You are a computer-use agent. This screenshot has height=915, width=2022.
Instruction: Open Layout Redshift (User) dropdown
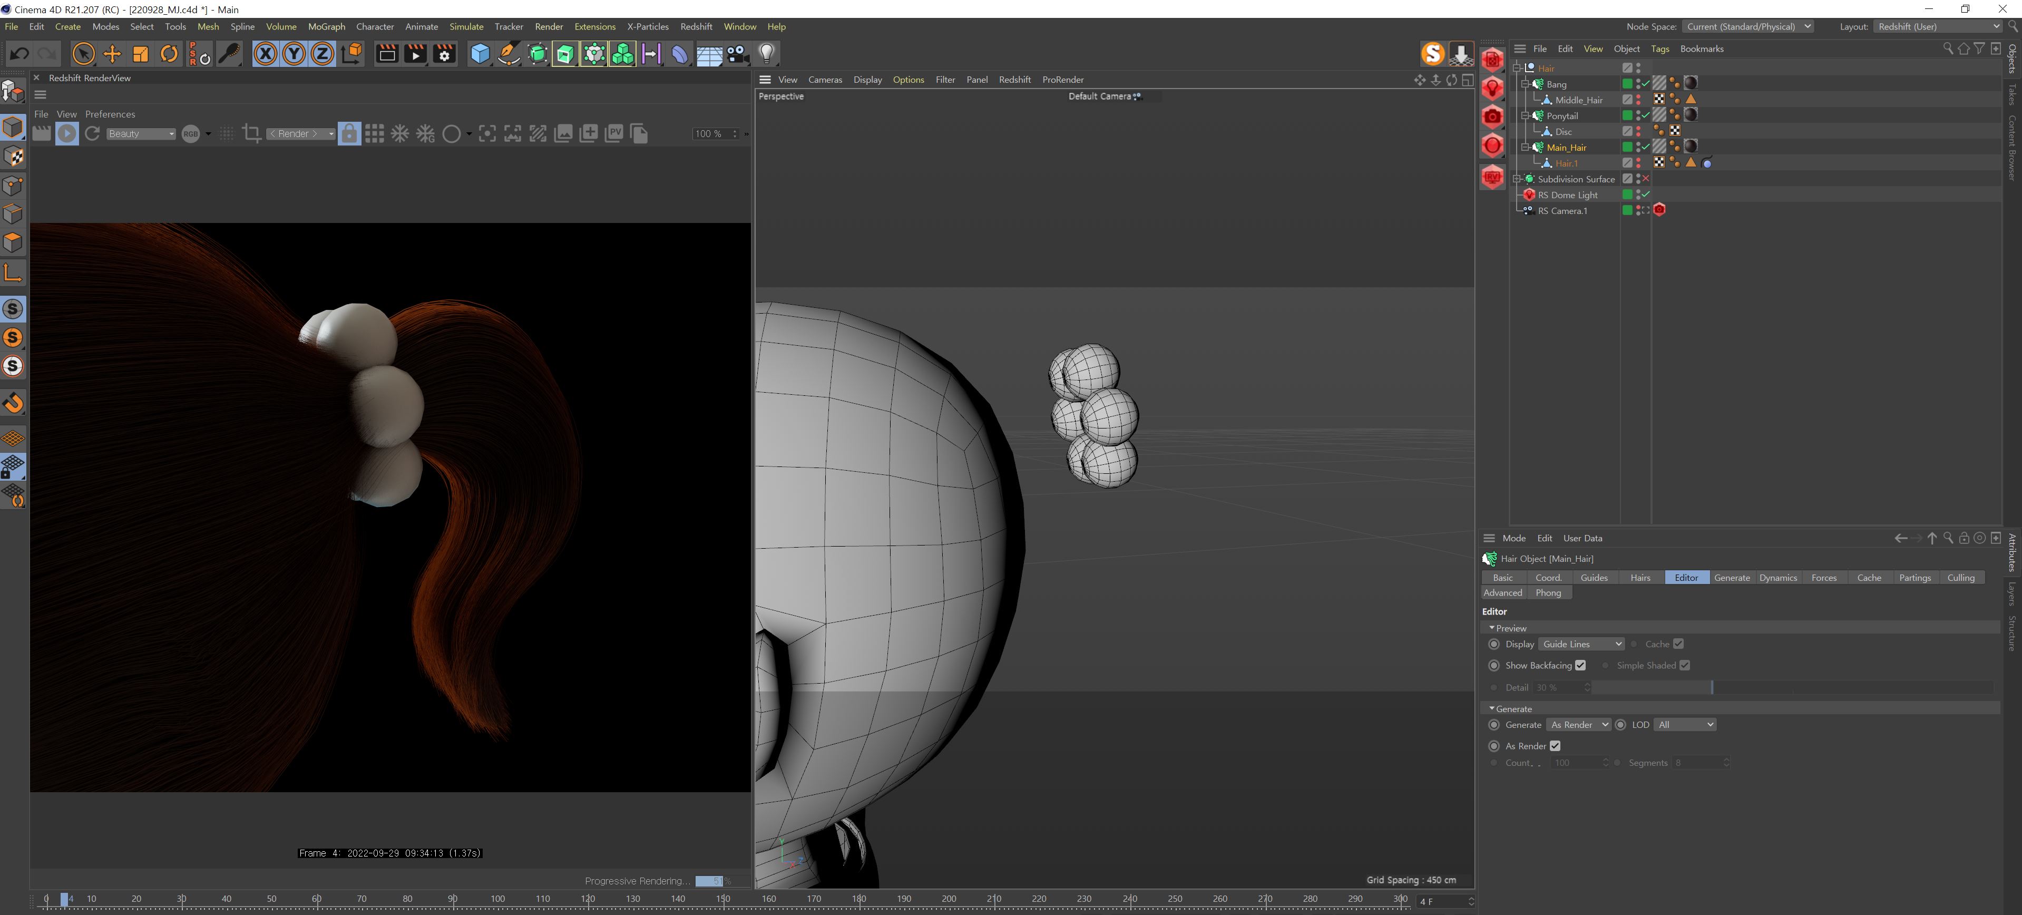click(x=1939, y=27)
